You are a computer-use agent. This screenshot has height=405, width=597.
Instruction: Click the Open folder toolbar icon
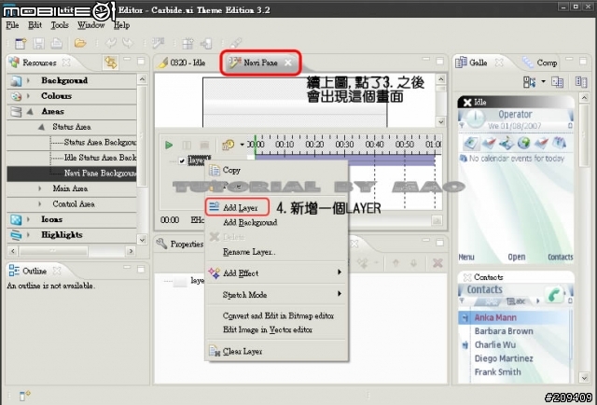pos(80,43)
